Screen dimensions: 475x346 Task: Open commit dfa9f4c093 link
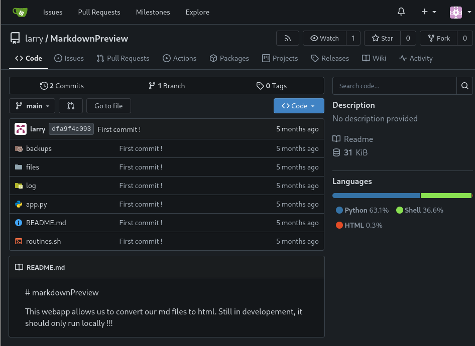(71, 129)
